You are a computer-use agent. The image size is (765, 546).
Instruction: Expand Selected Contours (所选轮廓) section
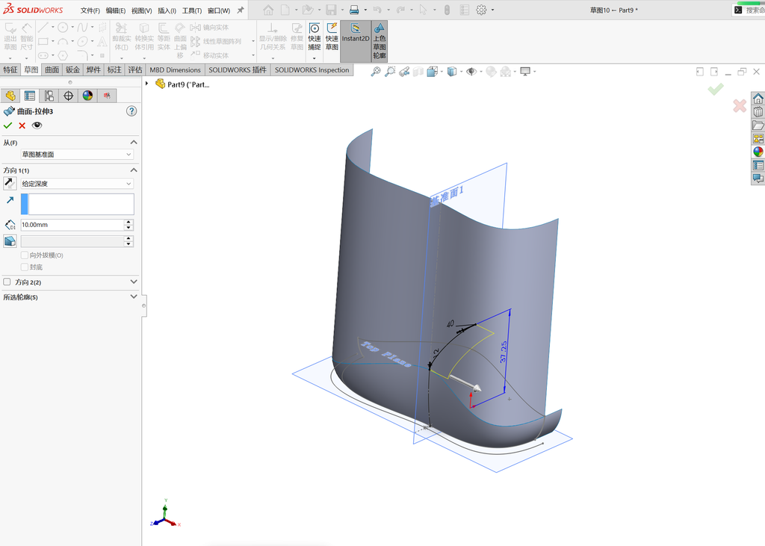[134, 297]
